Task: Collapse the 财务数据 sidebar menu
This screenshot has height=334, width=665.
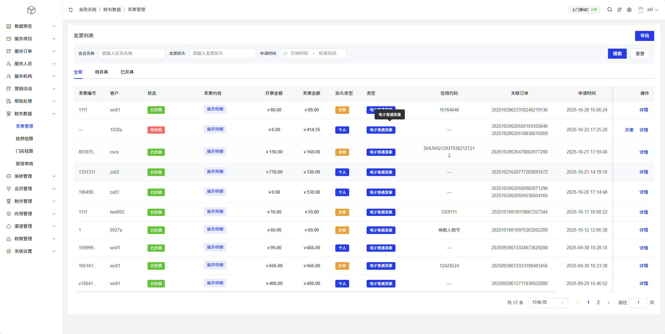Action: coord(54,114)
